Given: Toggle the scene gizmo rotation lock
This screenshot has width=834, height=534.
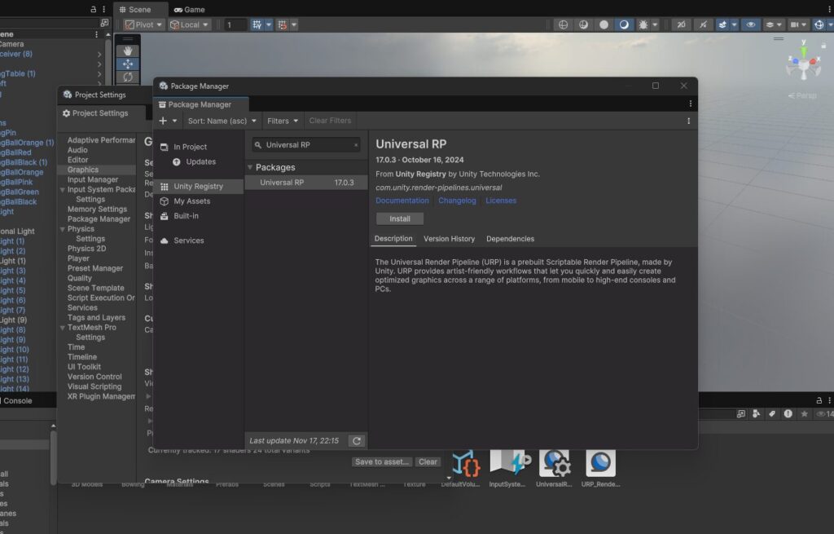Looking at the screenshot, I should click(823, 46).
